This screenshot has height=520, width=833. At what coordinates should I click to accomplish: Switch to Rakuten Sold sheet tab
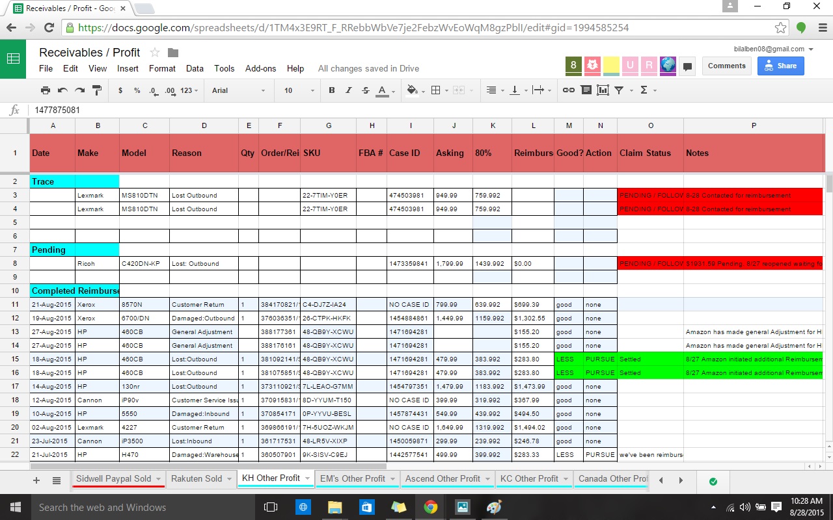pyautogui.click(x=197, y=478)
